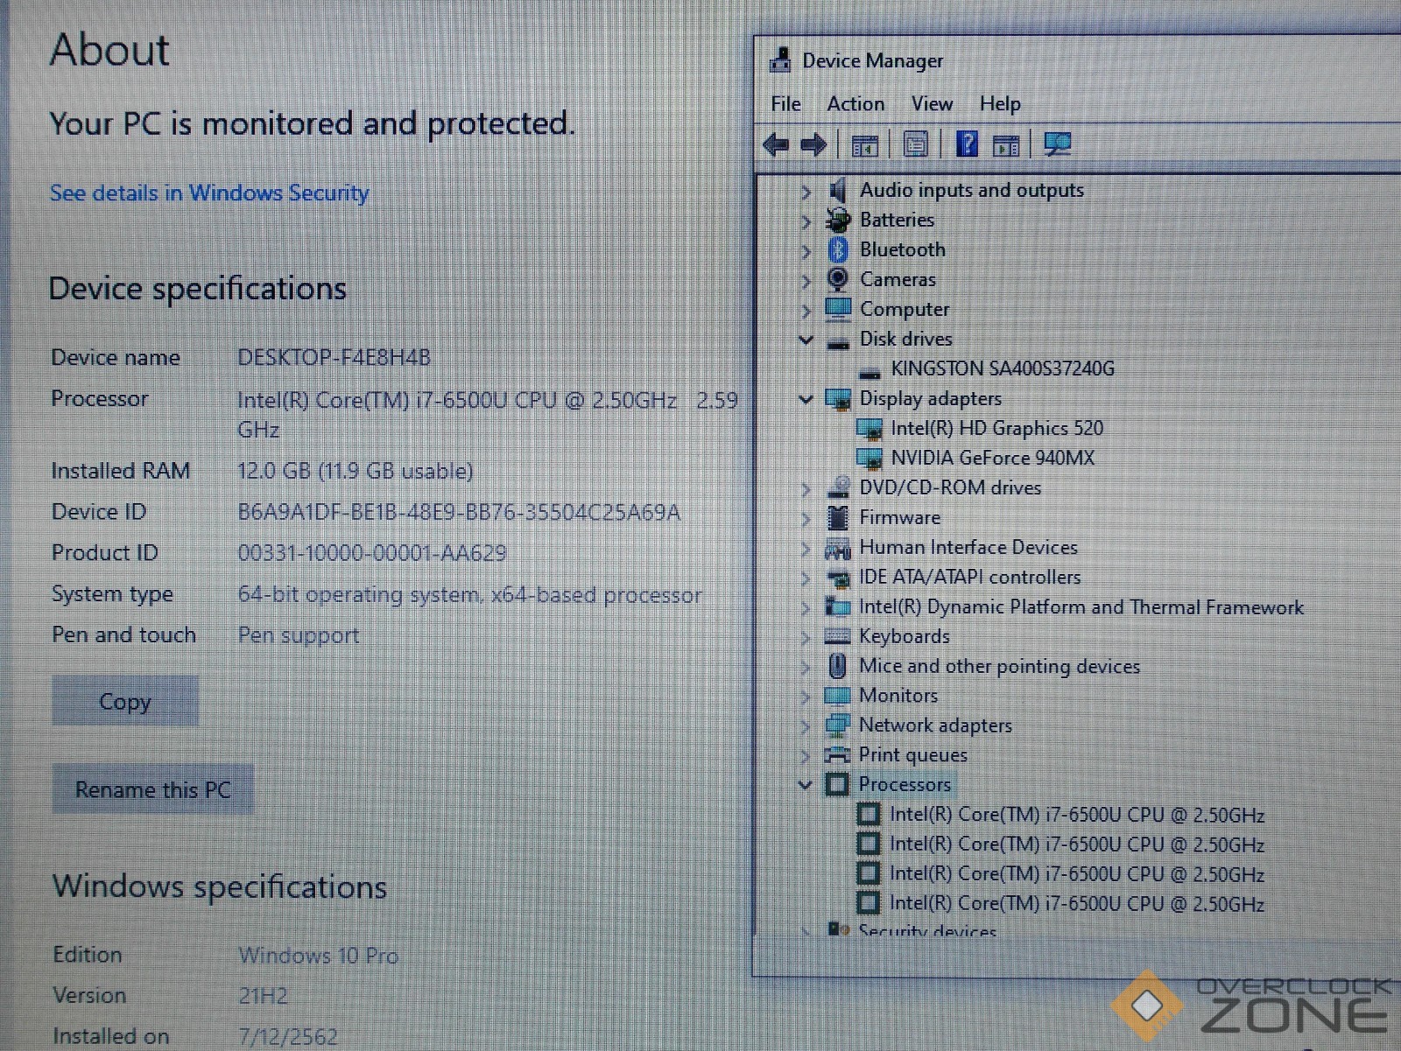Click the Firmware chip icon
The height and width of the screenshot is (1051, 1401).
point(838,517)
